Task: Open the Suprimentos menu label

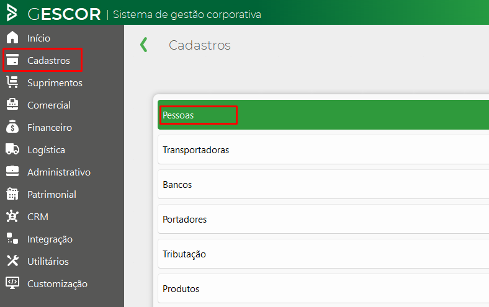Action: 55,83
